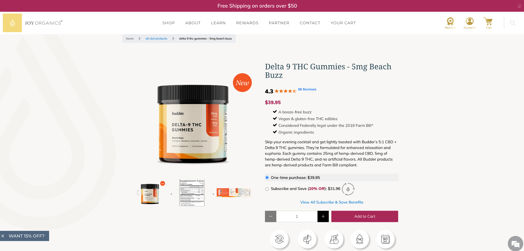Open the Shop menu
The height and width of the screenshot is (251, 524).
pyautogui.click(x=169, y=23)
